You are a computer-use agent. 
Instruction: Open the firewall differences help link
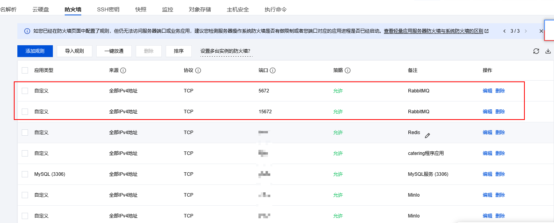point(433,31)
